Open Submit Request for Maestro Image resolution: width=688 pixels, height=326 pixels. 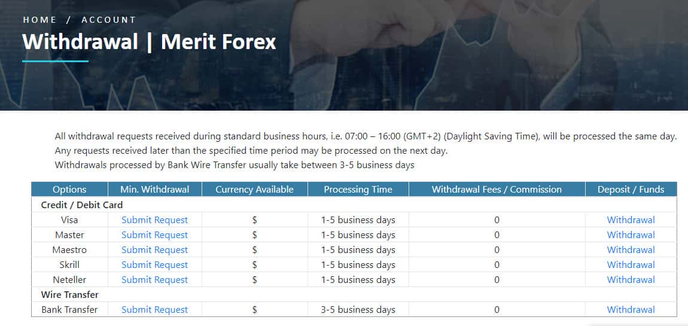154,250
